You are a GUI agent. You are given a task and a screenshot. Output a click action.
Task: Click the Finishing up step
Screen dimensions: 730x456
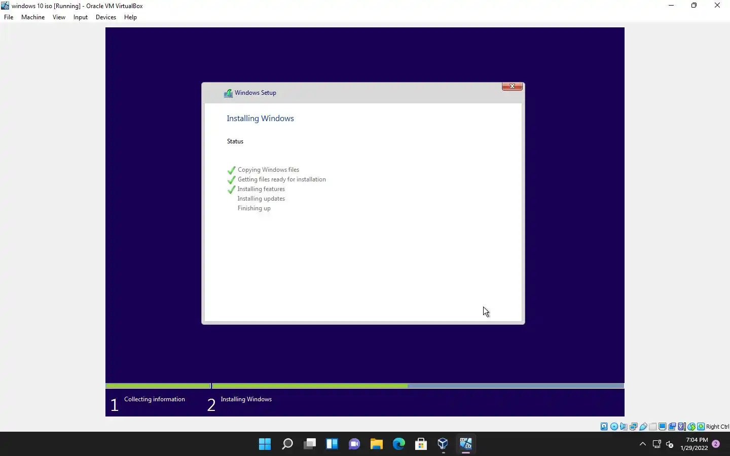pyautogui.click(x=254, y=208)
